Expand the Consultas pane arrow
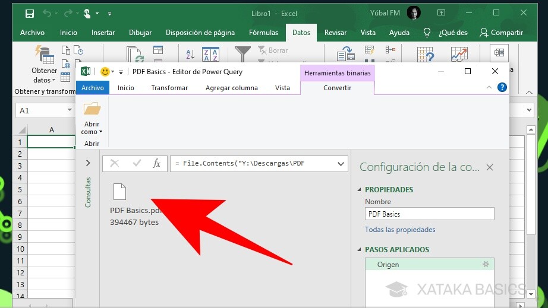Viewport: 548px width, 308px height. (x=88, y=163)
